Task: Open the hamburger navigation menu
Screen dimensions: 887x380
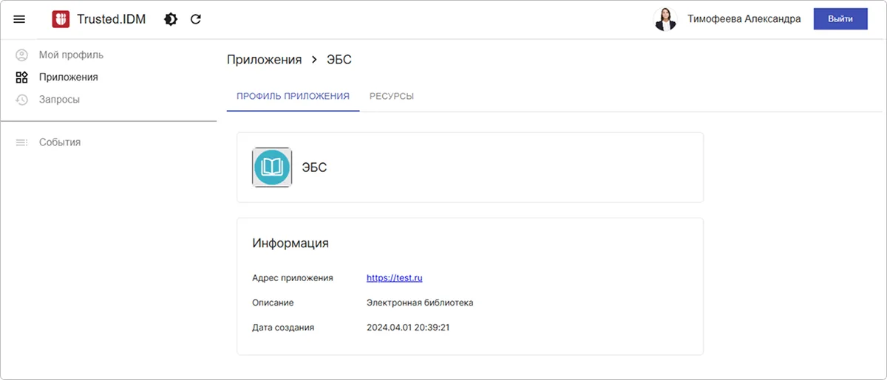Action: click(x=19, y=19)
